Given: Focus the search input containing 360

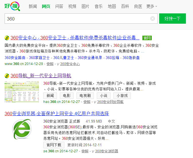Looking at the screenshot, I should click(81, 19).
